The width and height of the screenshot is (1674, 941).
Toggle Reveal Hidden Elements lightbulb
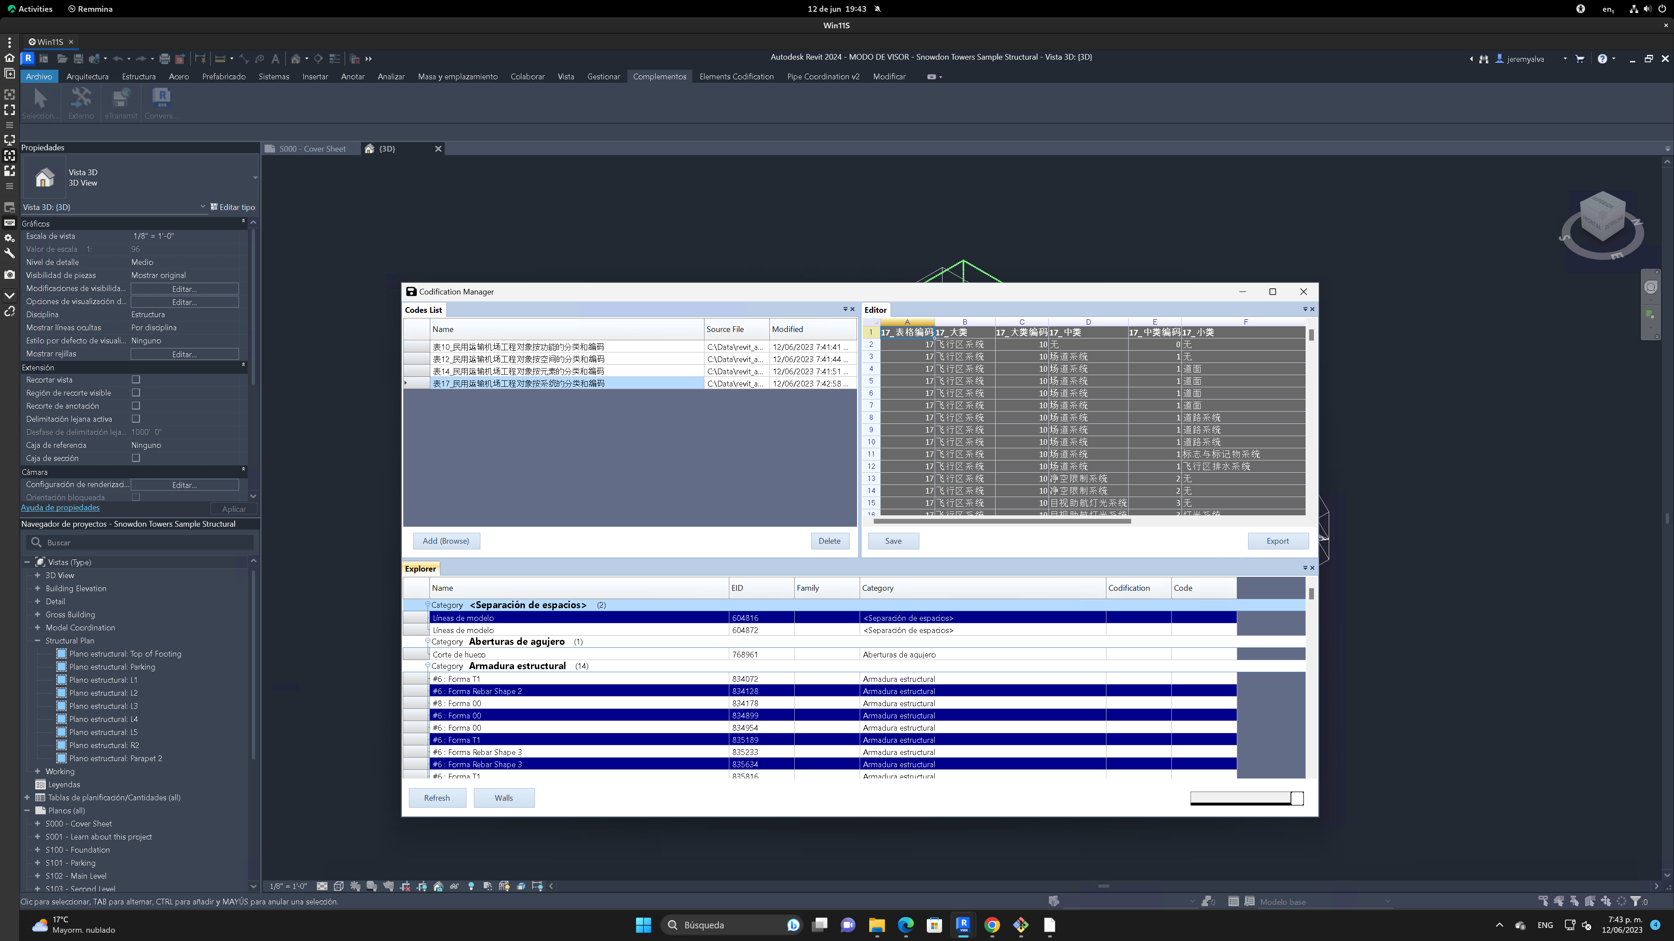click(x=472, y=887)
